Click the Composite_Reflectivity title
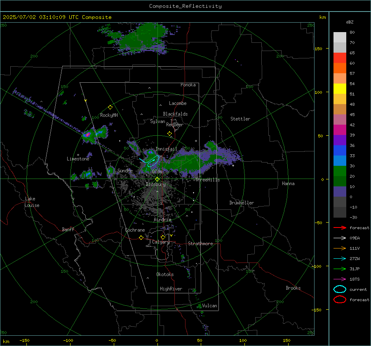 (185, 6)
